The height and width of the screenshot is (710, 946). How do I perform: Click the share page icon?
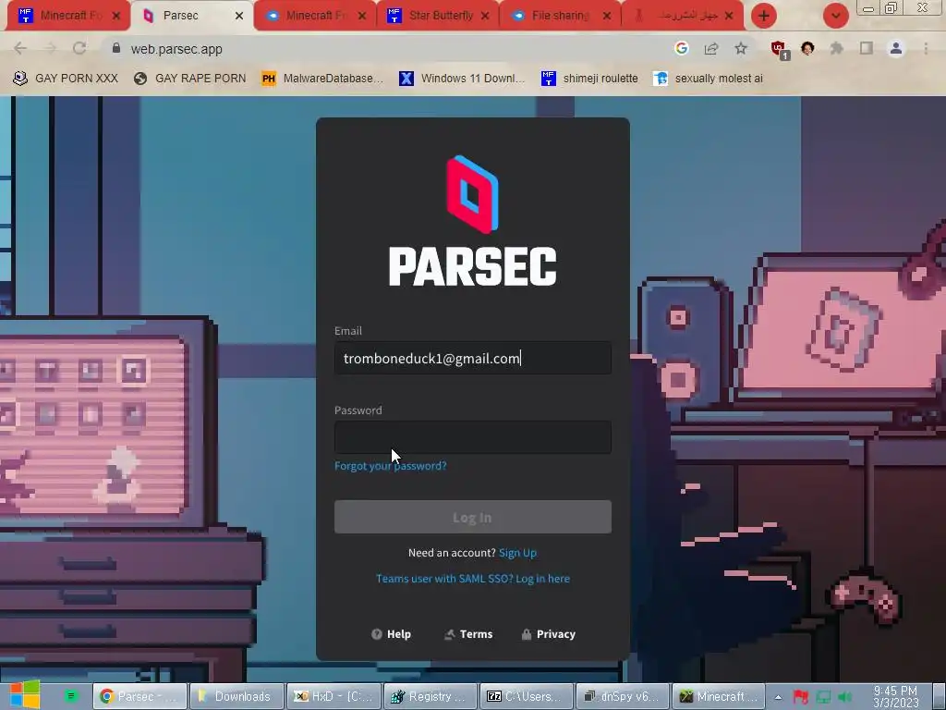tap(711, 48)
